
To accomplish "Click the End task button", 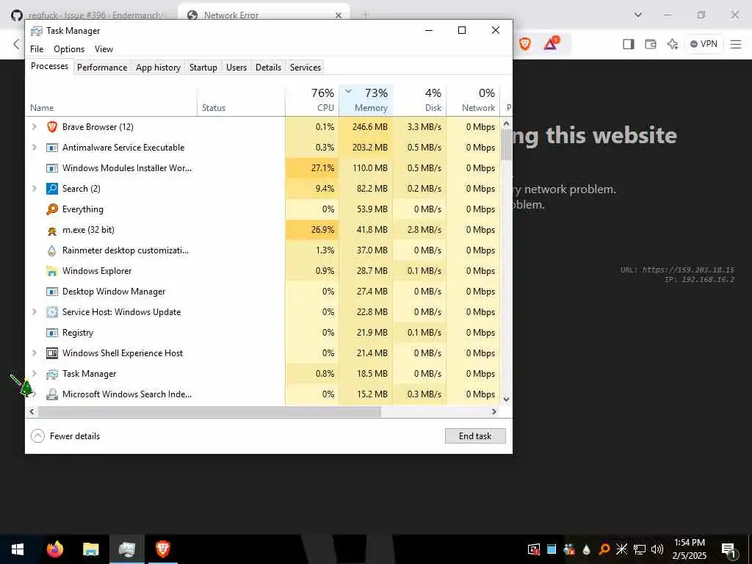I will pyautogui.click(x=475, y=436).
